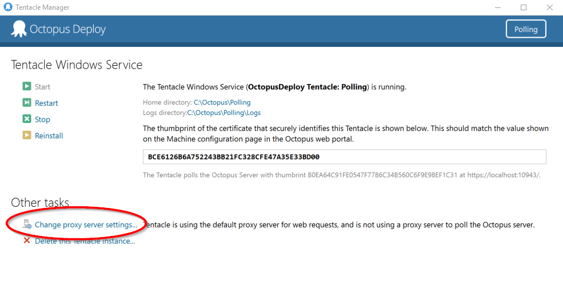
Task: Maximize the Tentacle Manager window
Action: pos(524,7)
